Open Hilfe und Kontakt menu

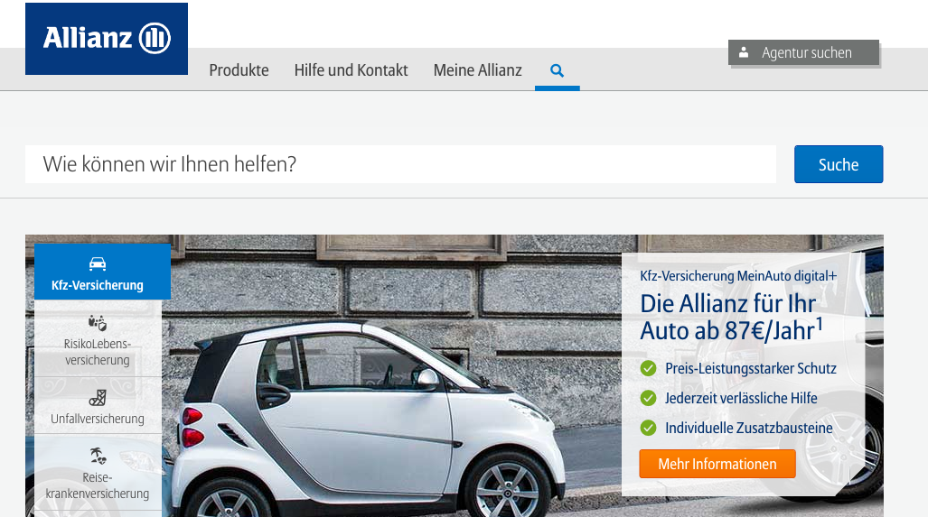pyautogui.click(x=351, y=70)
